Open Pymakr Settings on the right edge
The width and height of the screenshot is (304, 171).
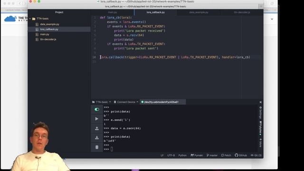click(x=261, y=113)
